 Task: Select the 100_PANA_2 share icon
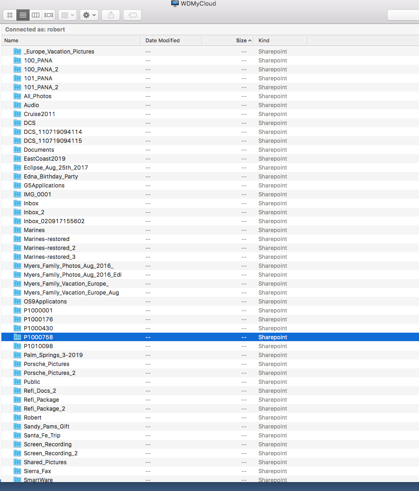click(x=17, y=69)
